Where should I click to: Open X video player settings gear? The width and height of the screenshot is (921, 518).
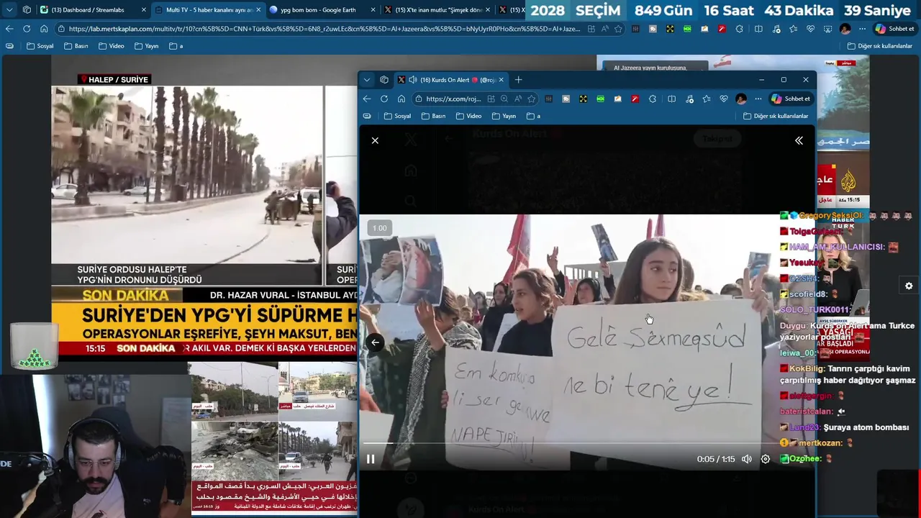pyautogui.click(x=766, y=459)
